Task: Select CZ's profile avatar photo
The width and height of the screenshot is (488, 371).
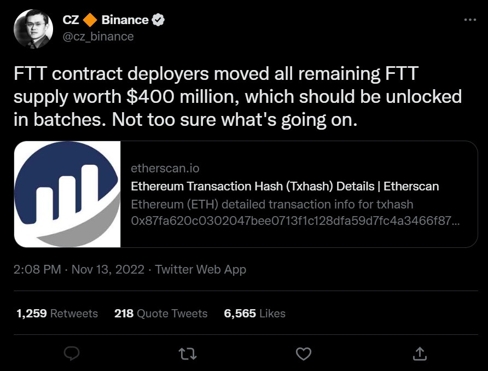Action: pyautogui.click(x=33, y=28)
